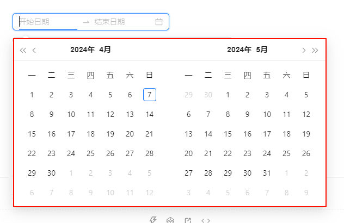
Task: Open year picker from left panel's 2024年
Action: coord(82,50)
